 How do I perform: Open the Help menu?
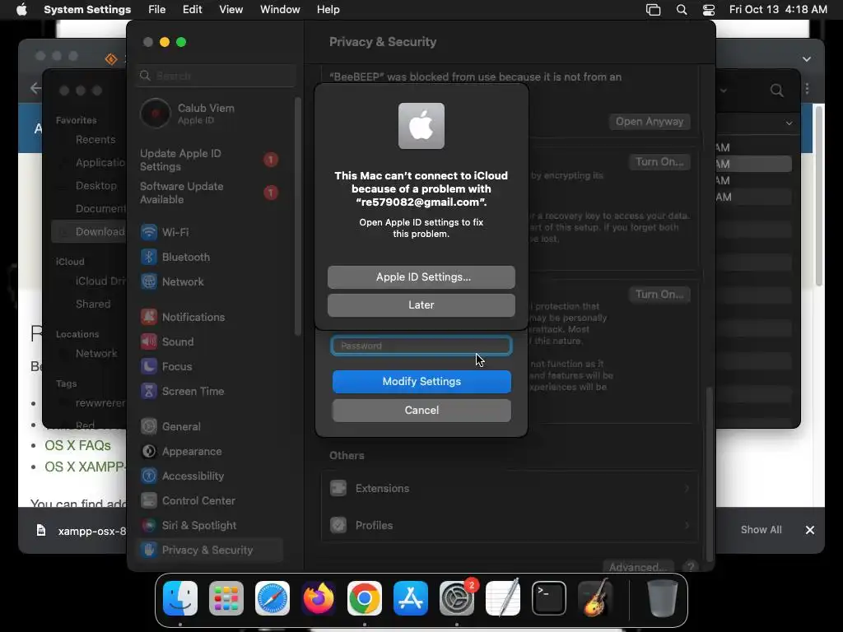point(328,10)
